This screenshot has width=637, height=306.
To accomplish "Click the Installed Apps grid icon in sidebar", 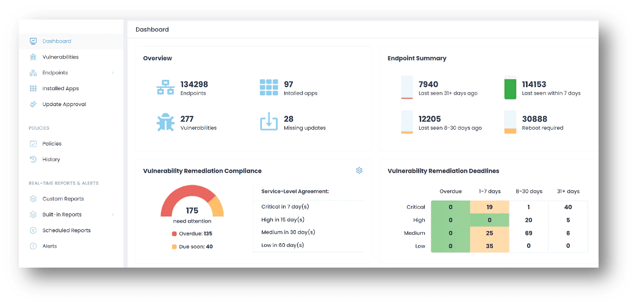I will [33, 89].
